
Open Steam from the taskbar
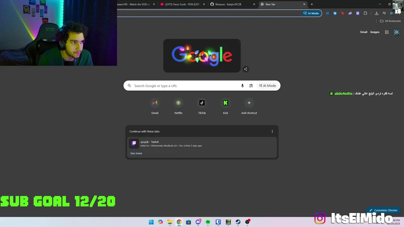click(x=238, y=222)
